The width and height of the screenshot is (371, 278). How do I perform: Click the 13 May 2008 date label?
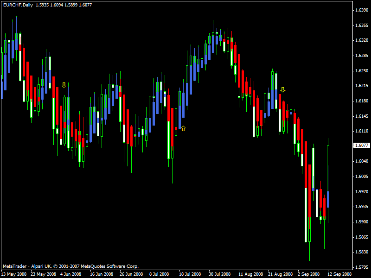click(14, 274)
